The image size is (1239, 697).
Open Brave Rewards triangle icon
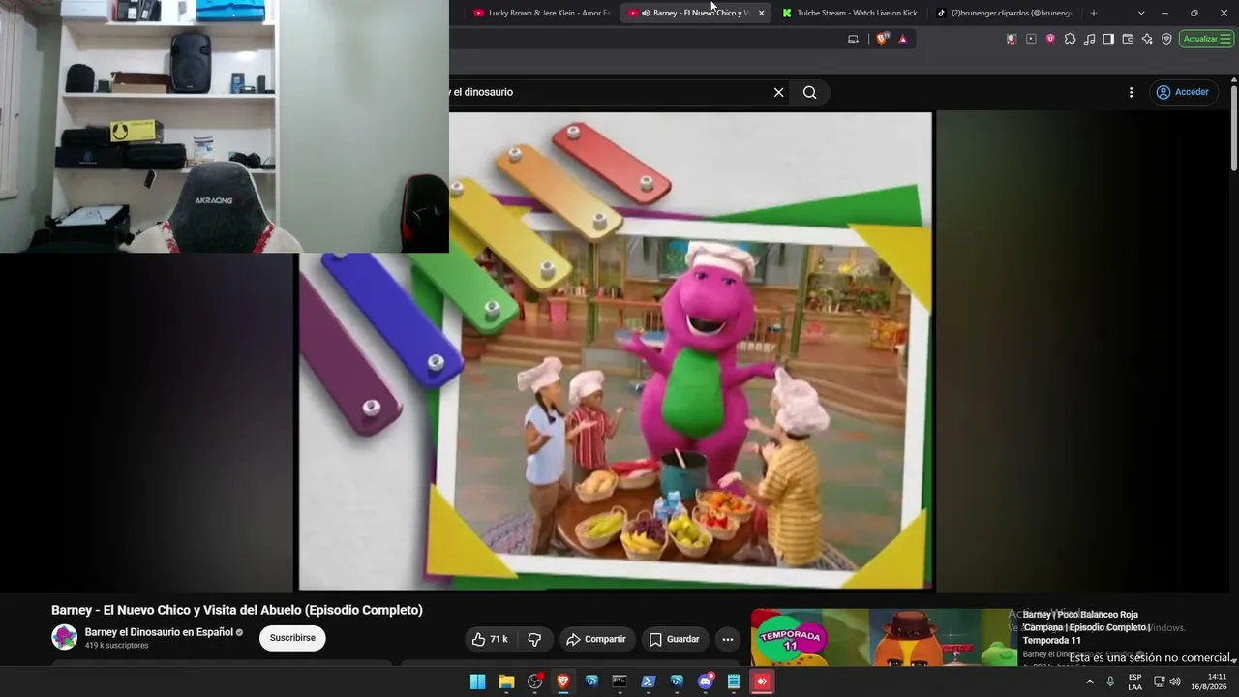903,39
